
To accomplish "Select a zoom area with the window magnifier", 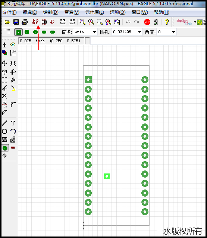I will click(117, 22).
